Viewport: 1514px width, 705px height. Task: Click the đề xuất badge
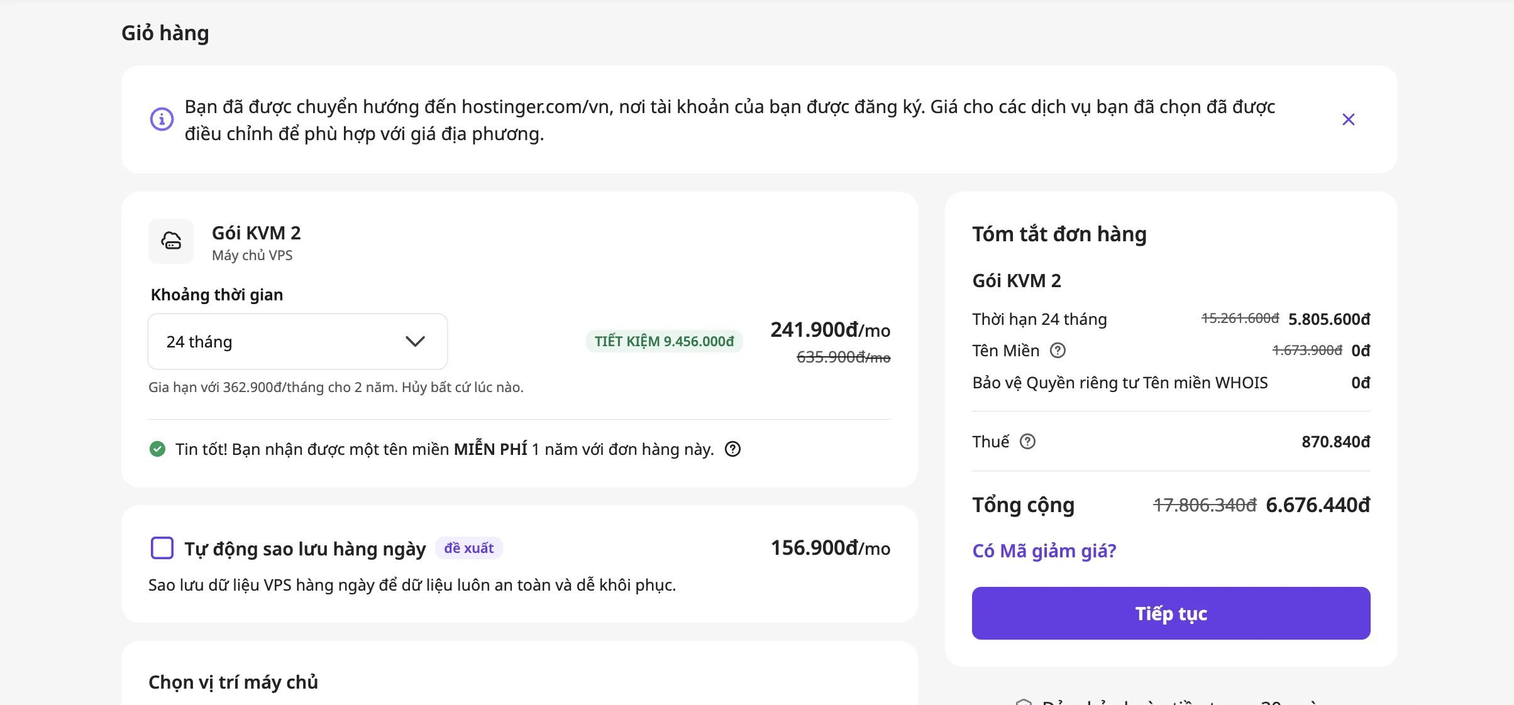pos(469,548)
